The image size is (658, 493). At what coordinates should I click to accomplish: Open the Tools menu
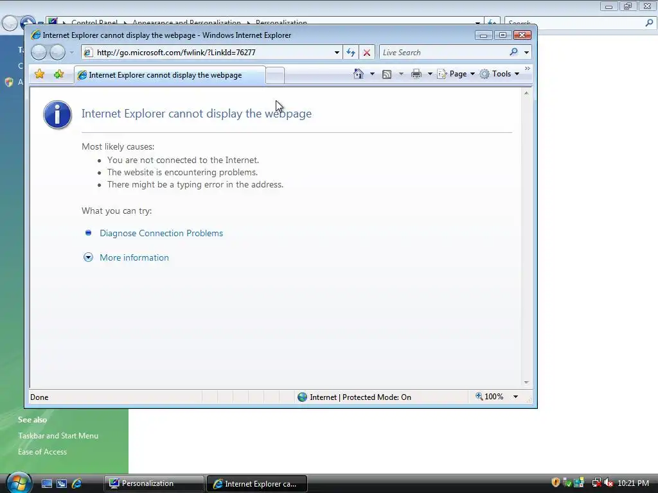click(500, 74)
